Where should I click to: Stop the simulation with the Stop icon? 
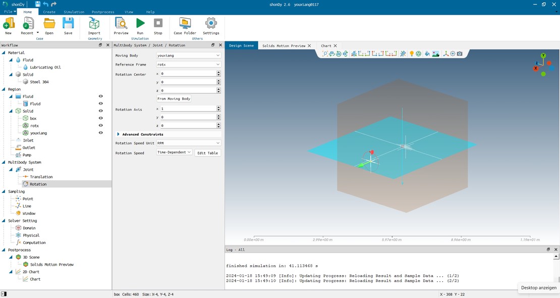[158, 23]
